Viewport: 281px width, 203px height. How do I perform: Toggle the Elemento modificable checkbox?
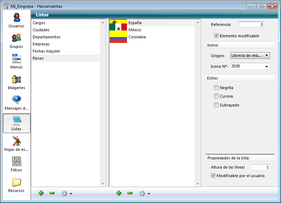216,36
